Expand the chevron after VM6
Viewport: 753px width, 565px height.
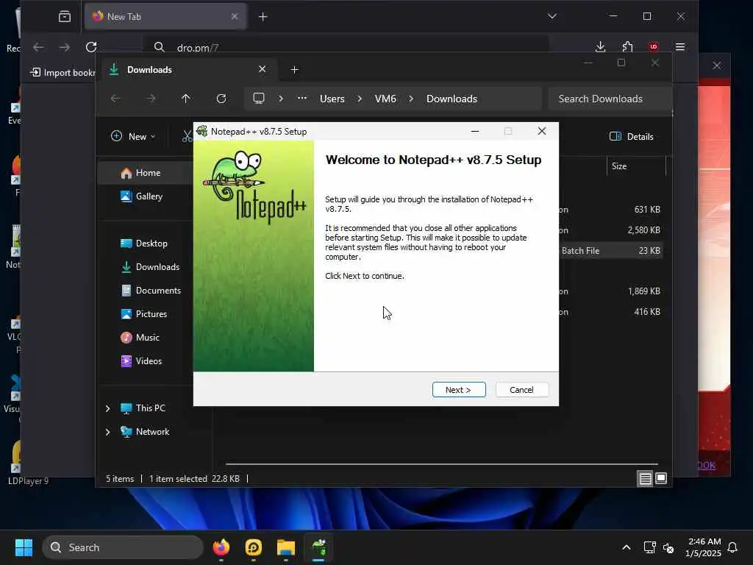pos(411,99)
